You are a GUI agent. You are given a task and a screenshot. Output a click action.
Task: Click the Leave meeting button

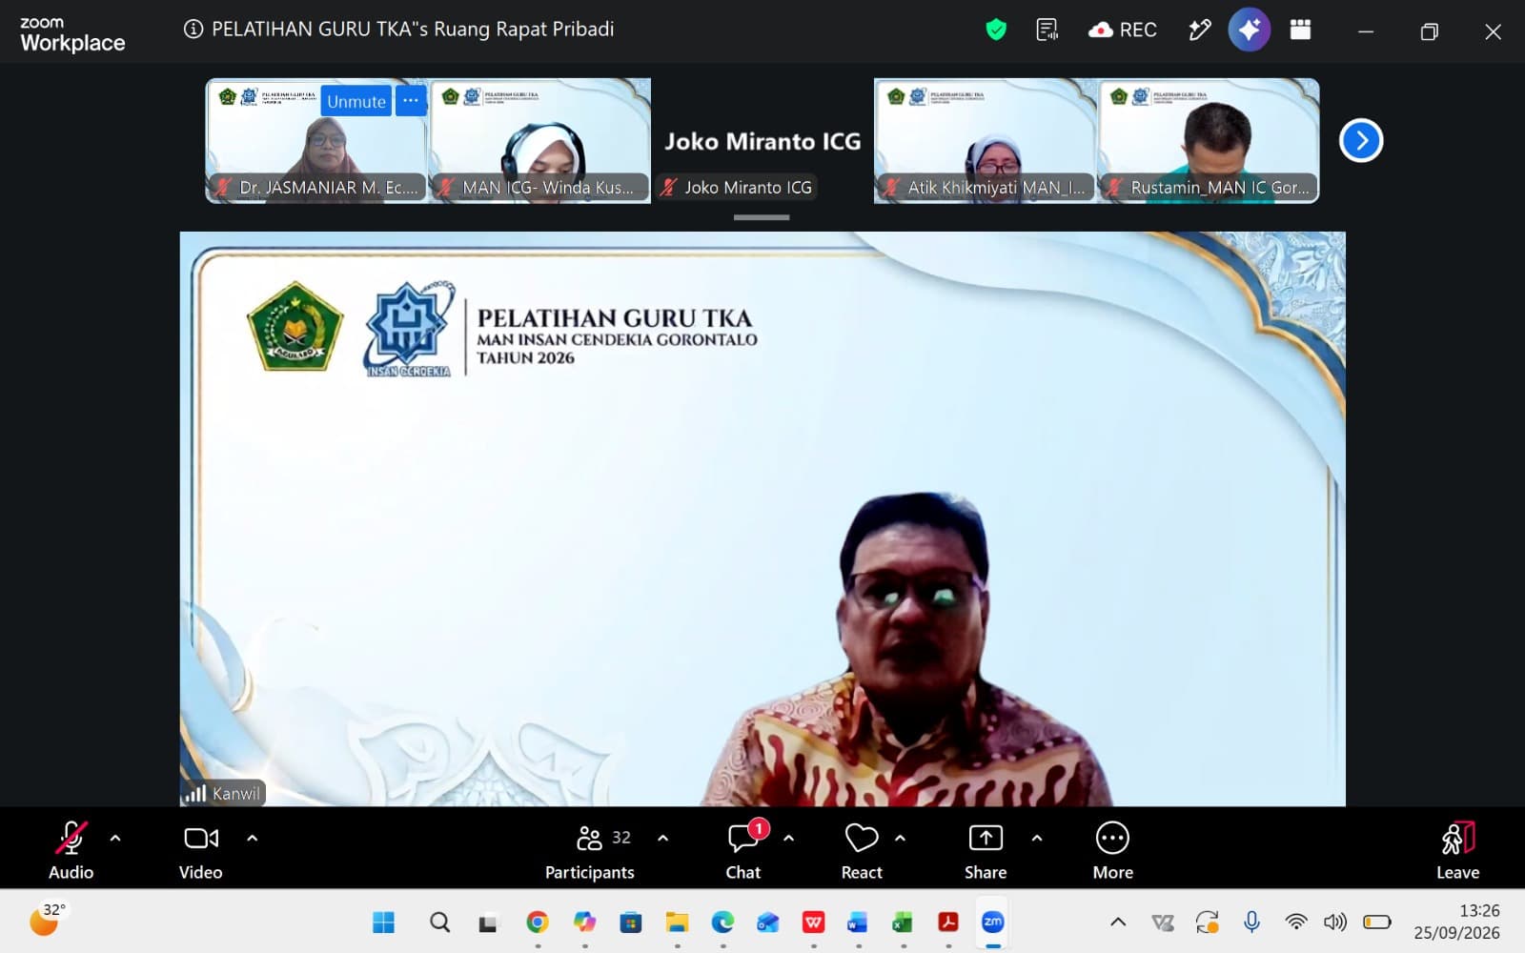tap(1458, 849)
